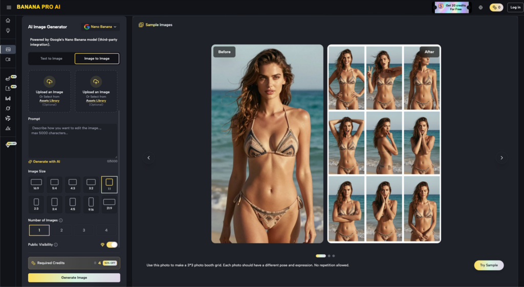
Task: Go to previous sample with left arrow
Action: point(148,158)
